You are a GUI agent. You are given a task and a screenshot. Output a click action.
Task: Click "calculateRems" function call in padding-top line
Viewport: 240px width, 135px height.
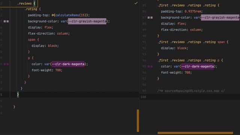pos(67,15)
